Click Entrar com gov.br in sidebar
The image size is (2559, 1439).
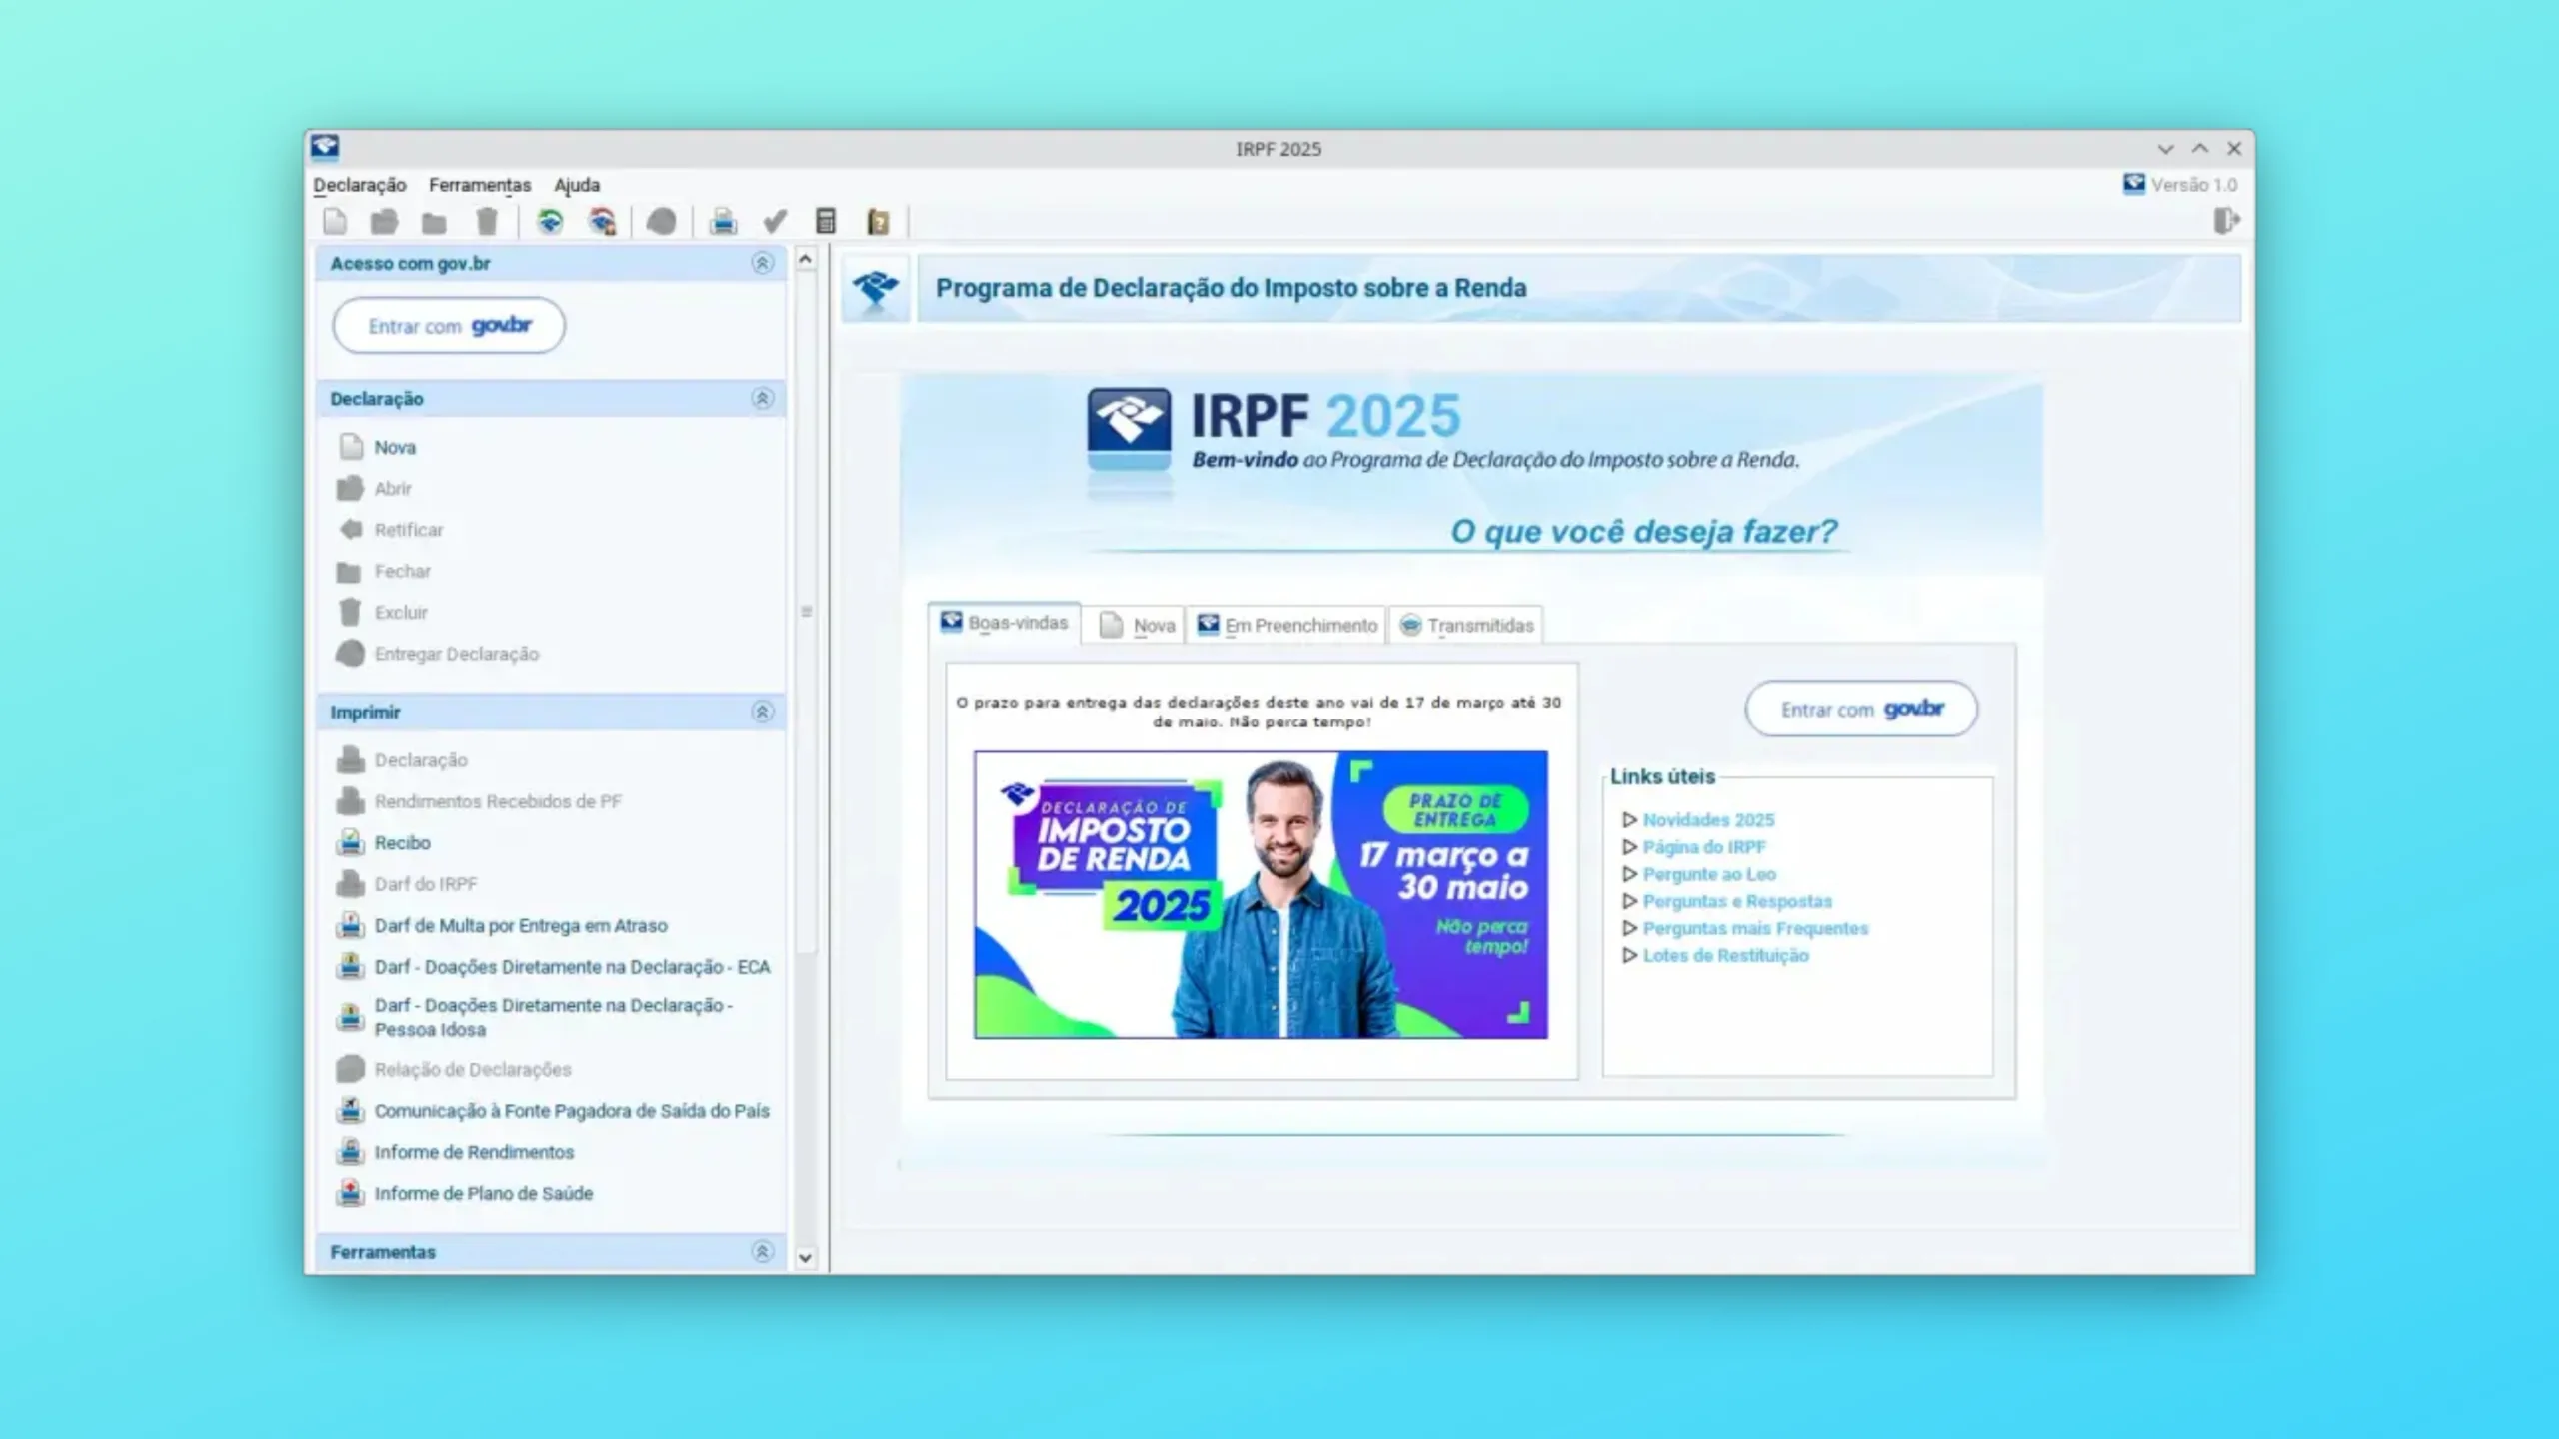tap(449, 325)
